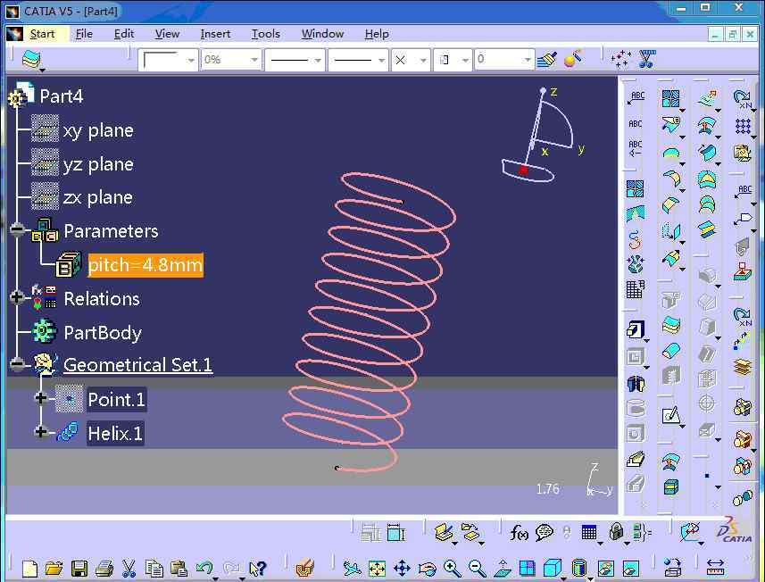Create a new document
765x582 pixels.
click(x=29, y=569)
